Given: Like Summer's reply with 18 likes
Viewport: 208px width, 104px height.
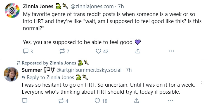Looking at the screenshot, I should (101, 101).
